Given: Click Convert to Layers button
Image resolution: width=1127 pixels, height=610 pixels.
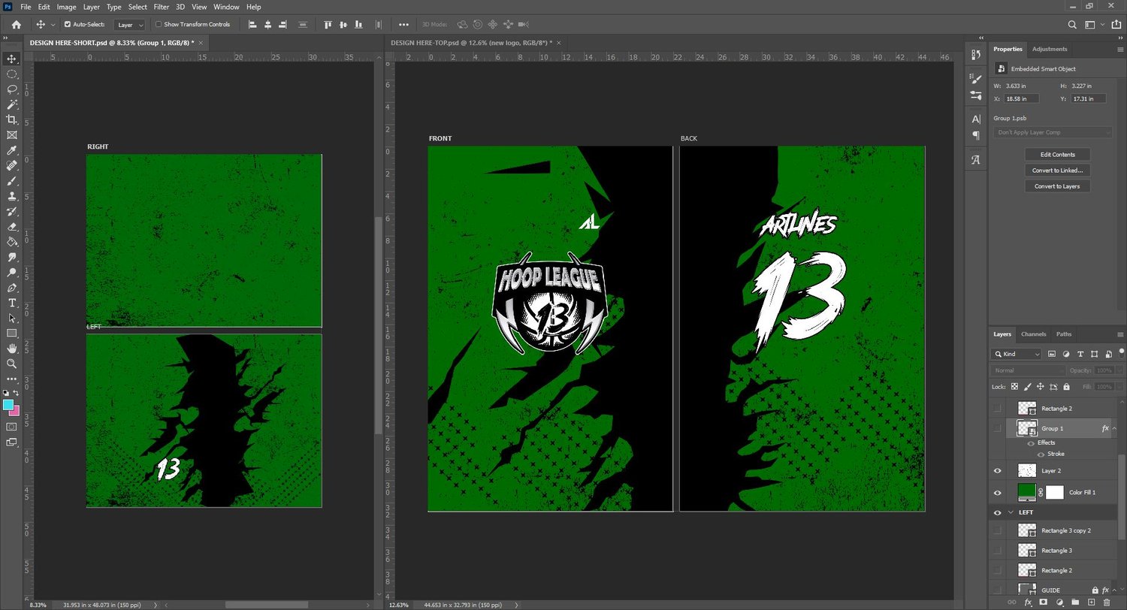Looking at the screenshot, I should [x=1057, y=186].
